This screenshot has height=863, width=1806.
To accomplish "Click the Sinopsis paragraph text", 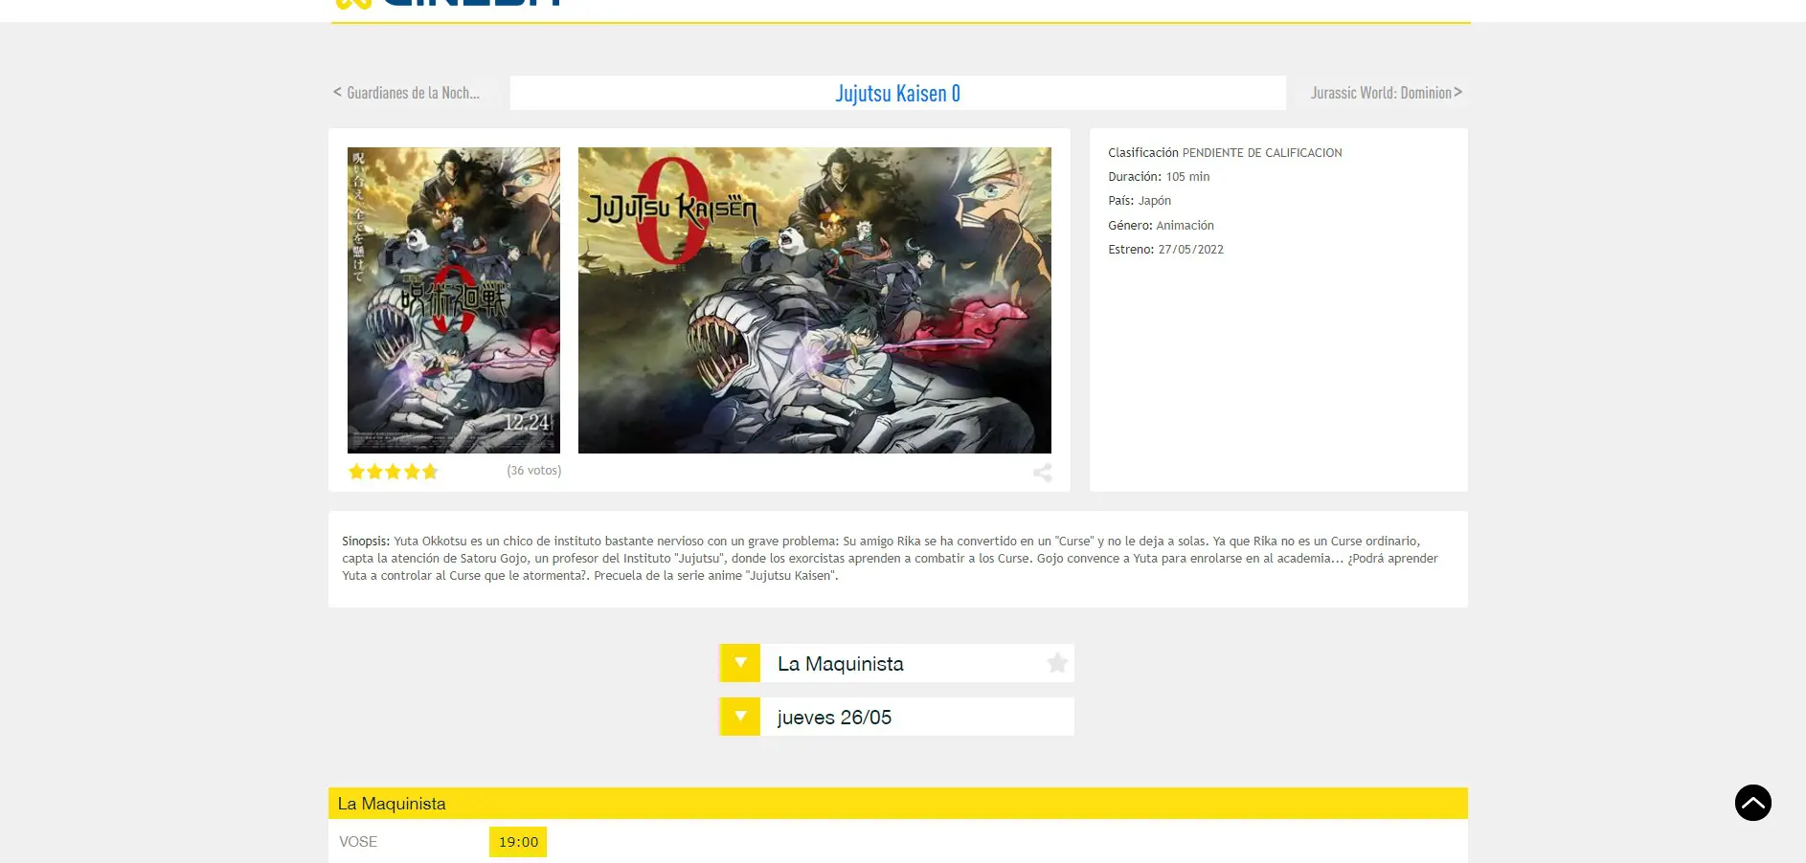I will 890,559.
